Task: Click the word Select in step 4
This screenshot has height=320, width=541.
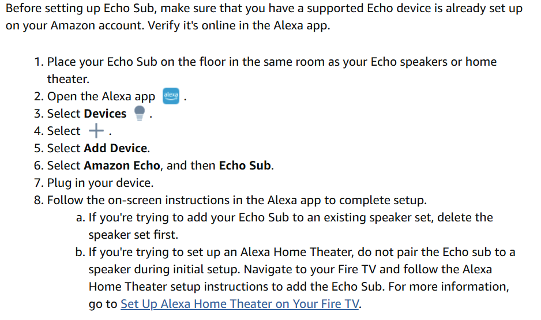Action: [63, 131]
